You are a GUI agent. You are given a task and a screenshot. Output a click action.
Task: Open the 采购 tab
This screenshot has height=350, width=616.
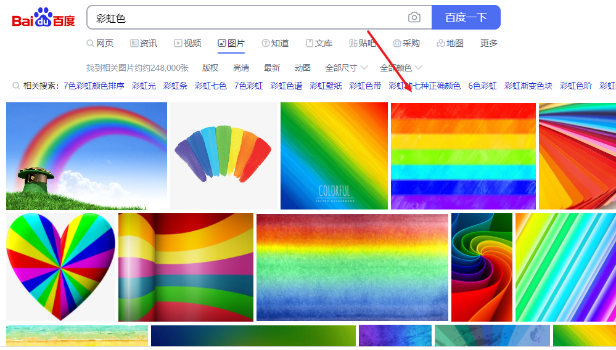[x=406, y=43]
